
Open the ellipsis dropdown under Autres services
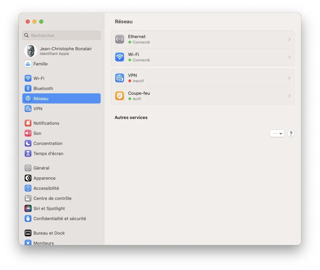pyautogui.click(x=277, y=133)
